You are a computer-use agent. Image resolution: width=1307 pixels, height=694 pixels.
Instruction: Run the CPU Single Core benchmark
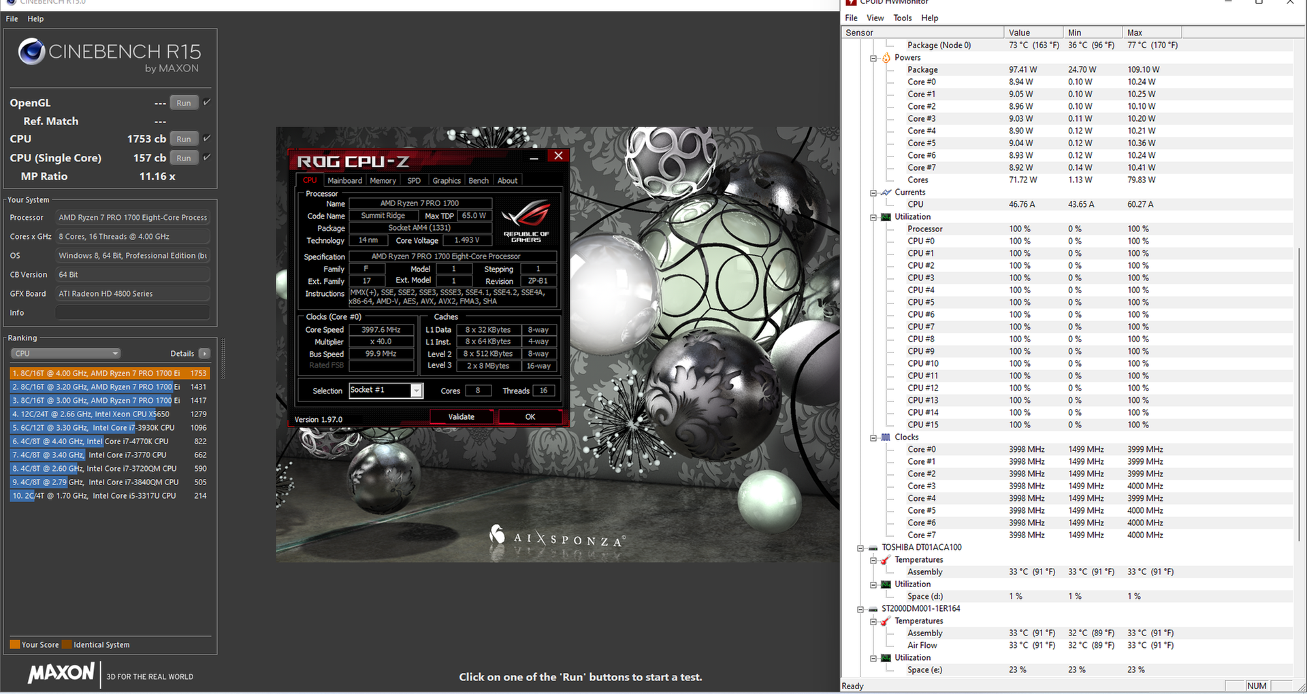coord(184,158)
